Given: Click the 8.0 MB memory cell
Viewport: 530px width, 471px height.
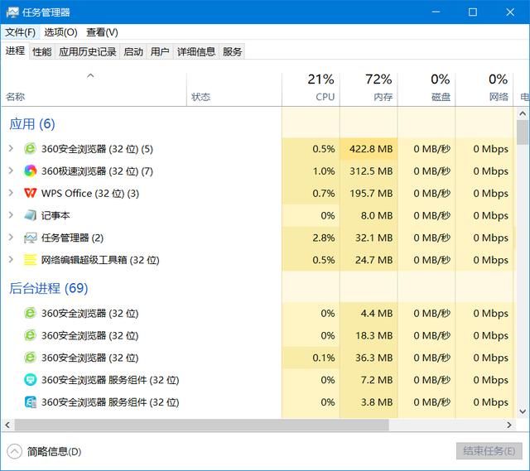Looking at the screenshot, I should click(x=369, y=215).
